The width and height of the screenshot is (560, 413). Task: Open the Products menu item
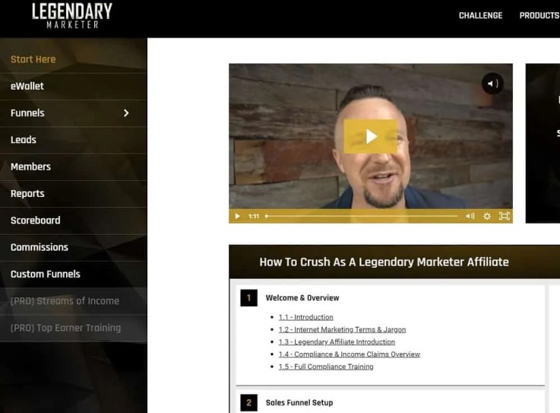point(539,15)
